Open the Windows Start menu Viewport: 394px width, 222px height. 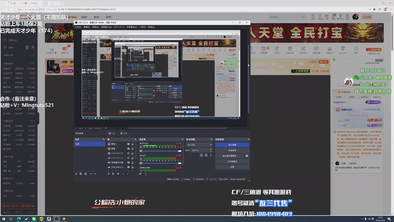[x=3, y=219]
